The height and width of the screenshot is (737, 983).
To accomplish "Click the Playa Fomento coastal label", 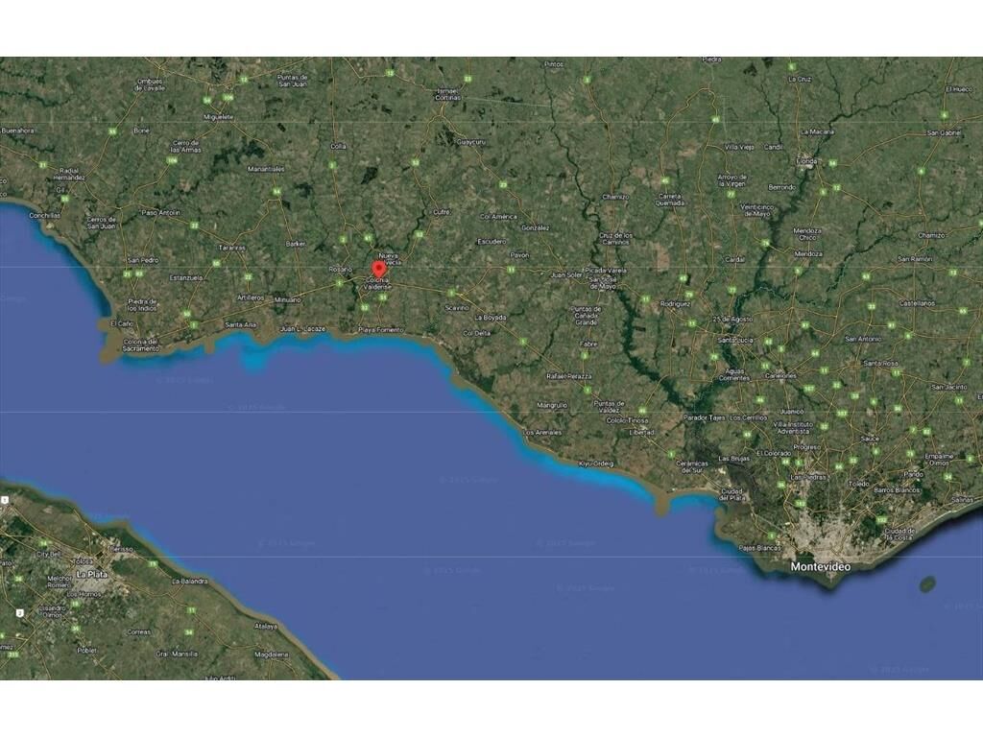I will (381, 330).
